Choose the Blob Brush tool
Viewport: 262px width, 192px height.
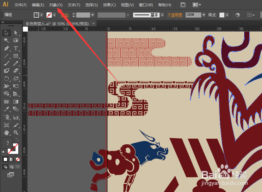7,71
